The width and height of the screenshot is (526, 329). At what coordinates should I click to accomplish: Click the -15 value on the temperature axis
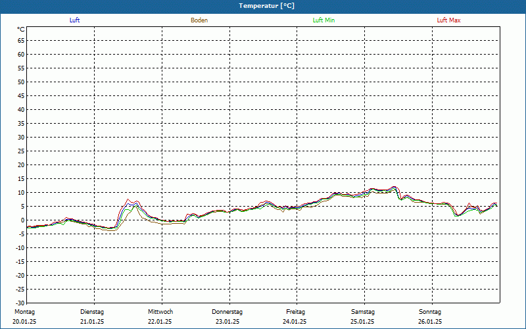pos(20,261)
